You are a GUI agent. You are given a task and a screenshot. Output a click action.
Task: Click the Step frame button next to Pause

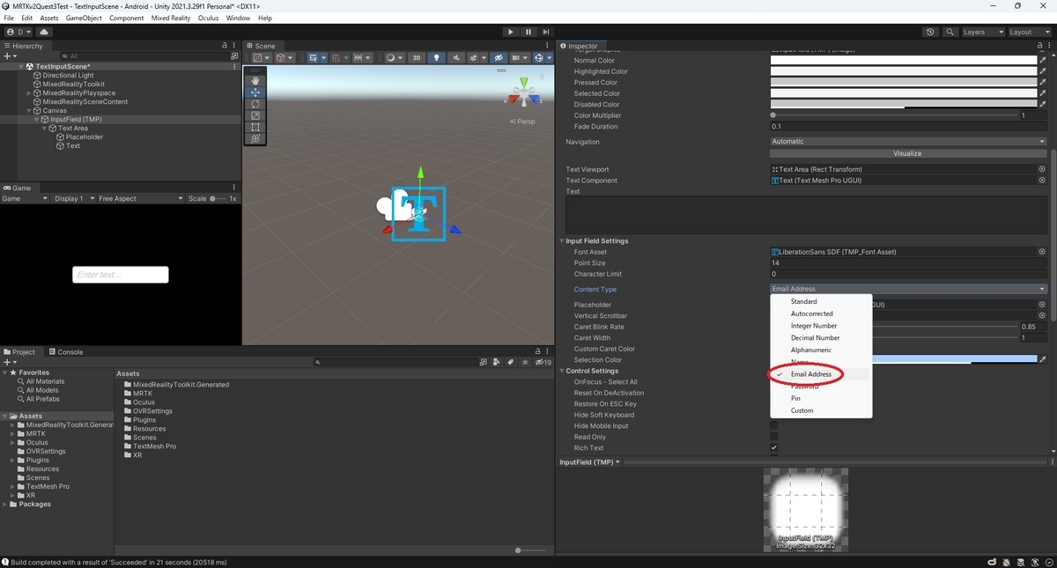[x=545, y=32]
